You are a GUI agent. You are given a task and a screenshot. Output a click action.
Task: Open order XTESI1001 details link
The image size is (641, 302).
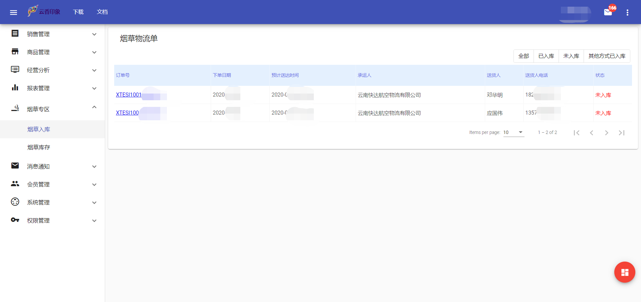(x=128, y=95)
